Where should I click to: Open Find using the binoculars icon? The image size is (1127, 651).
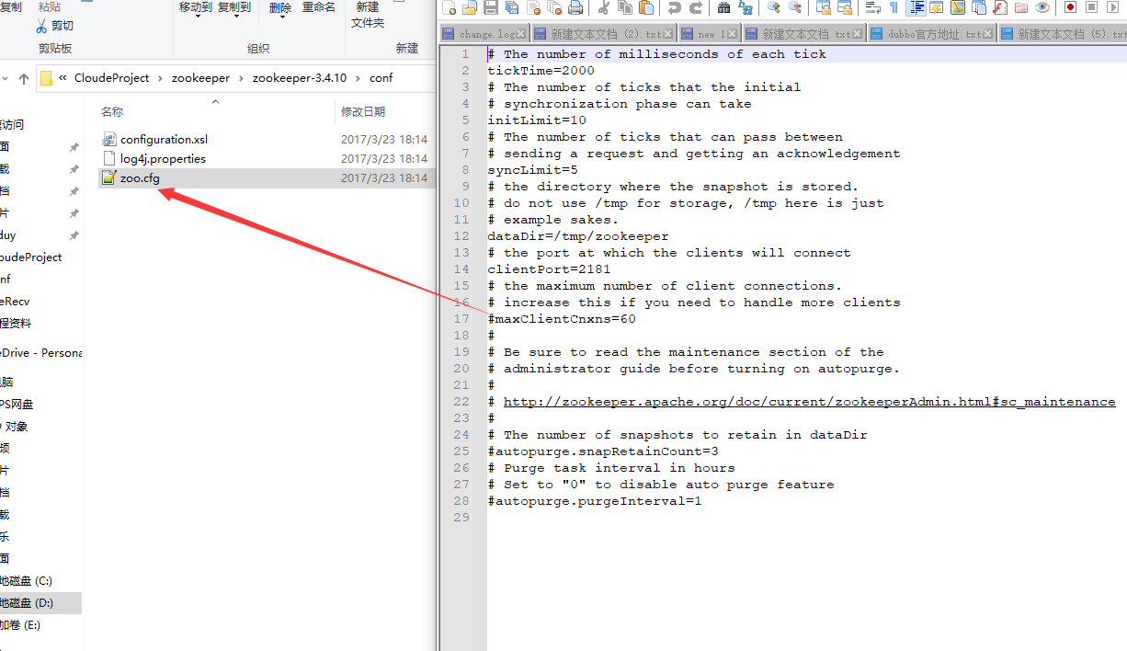(722, 7)
